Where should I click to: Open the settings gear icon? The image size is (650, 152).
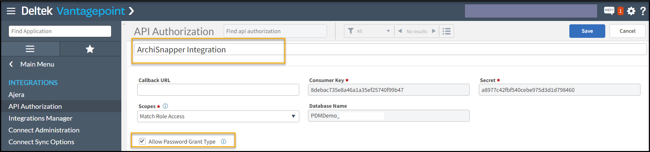(631, 11)
